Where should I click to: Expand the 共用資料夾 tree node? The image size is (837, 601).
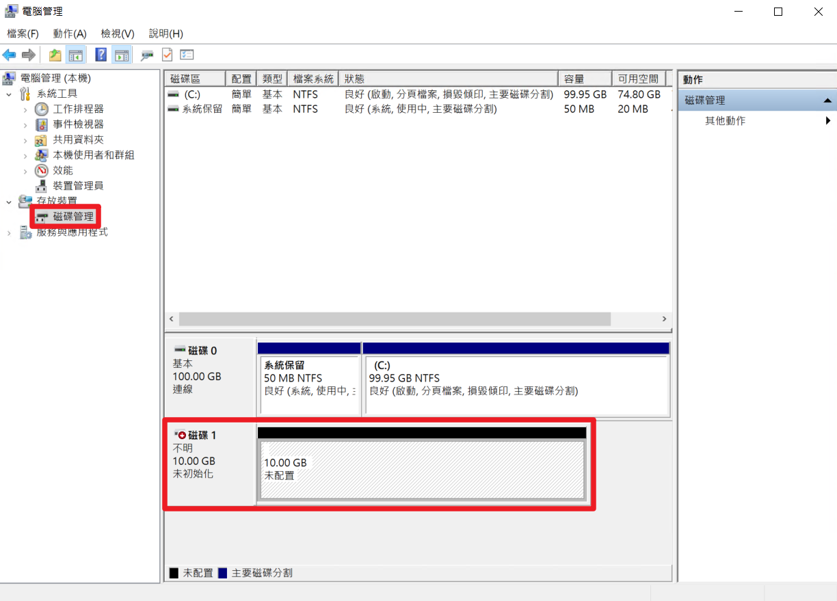click(x=25, y=139)
